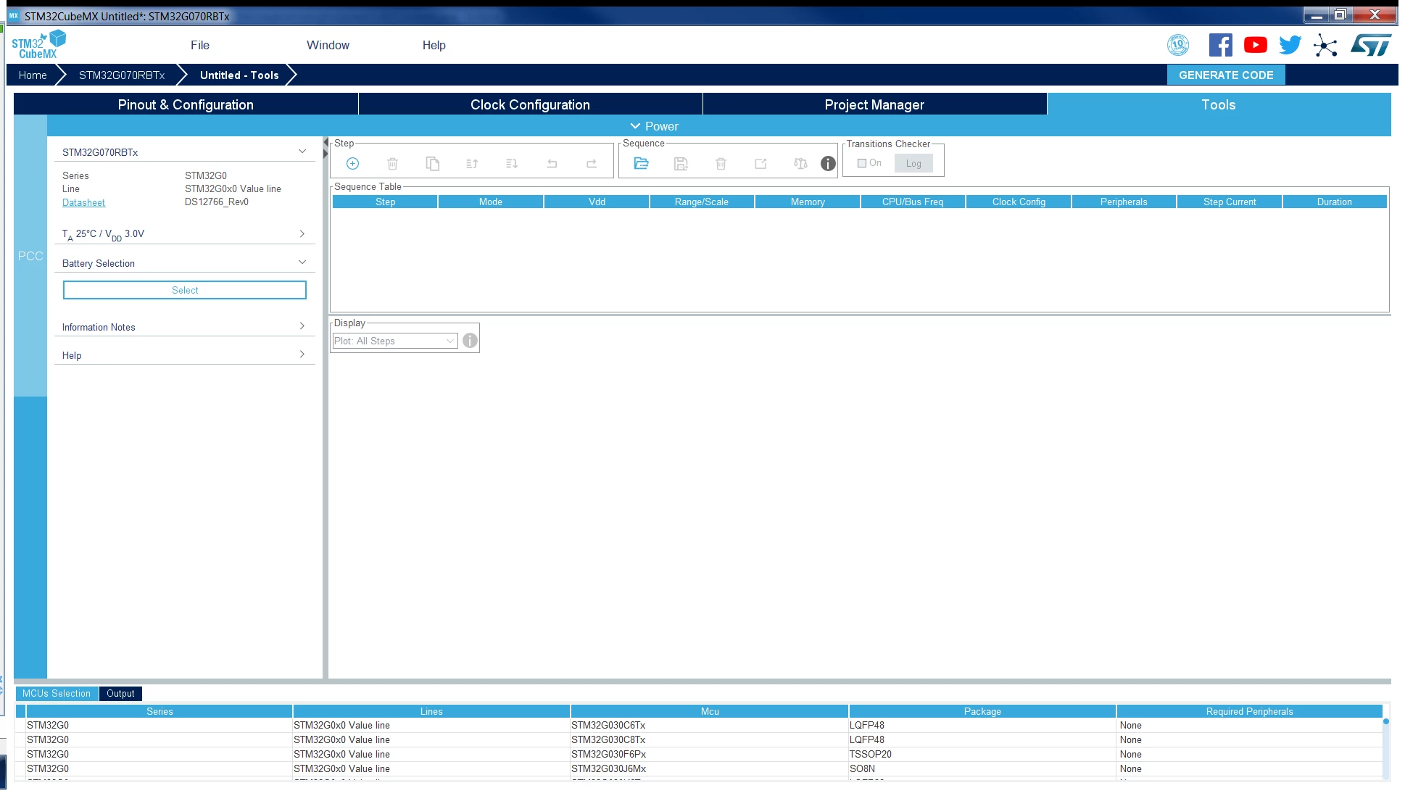Viewport: 1405px width, 796px height.
Task: Click the Required Peripherals column header
Action: coord(1249,711)
